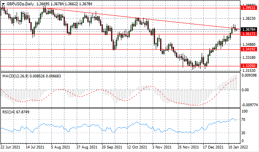This screenshot has width=259, height=152.
Task: Click the RSI 70 level label
Action: click(243, 120)
